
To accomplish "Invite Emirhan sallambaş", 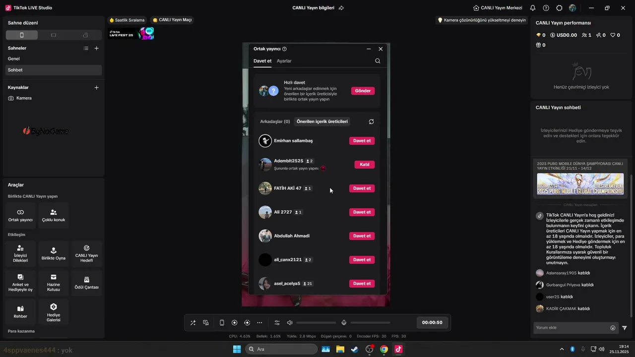I will [362, 141].
